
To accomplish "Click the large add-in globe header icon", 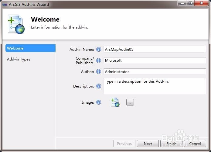I will [x=16, y=24].
